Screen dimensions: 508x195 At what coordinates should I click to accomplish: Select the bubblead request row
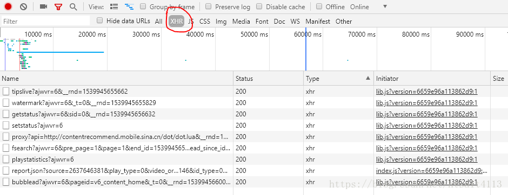254,182
